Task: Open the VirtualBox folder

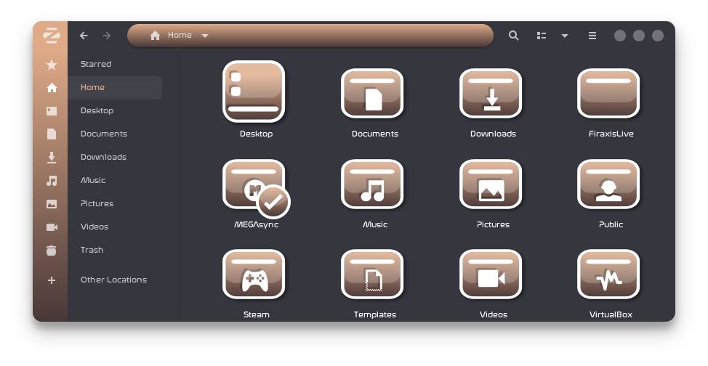Action: click(x=608, y=274)
